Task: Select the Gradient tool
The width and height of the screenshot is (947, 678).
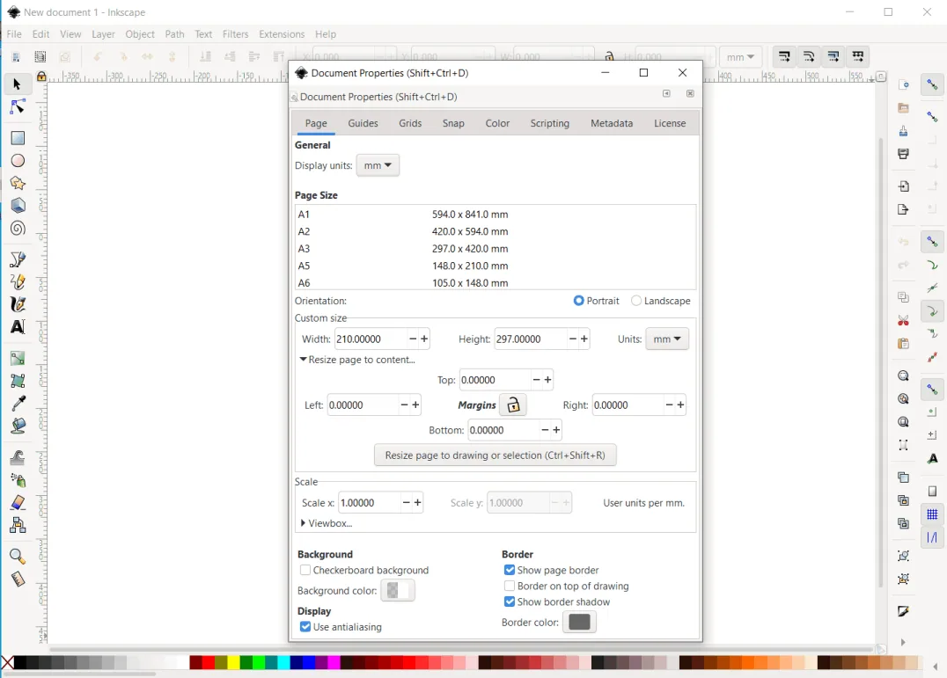Action: pos(18,358)
